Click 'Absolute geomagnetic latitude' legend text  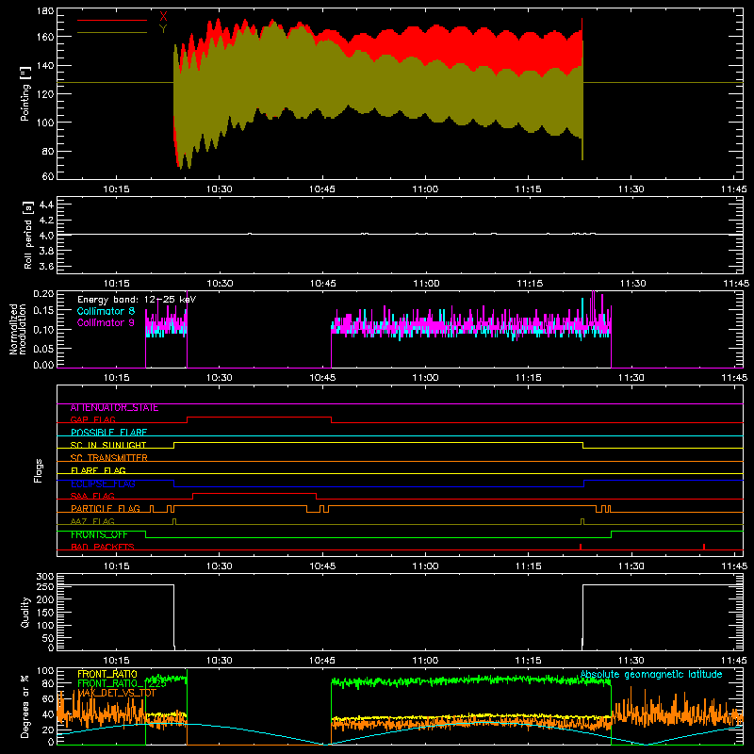(x=651, y=675)
